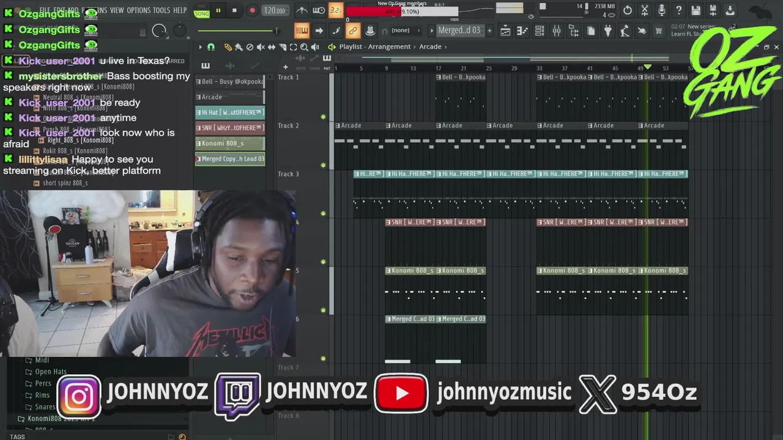
Task: Select the paint brush tool
Action: pyautogui.click(x=239, y=47)
